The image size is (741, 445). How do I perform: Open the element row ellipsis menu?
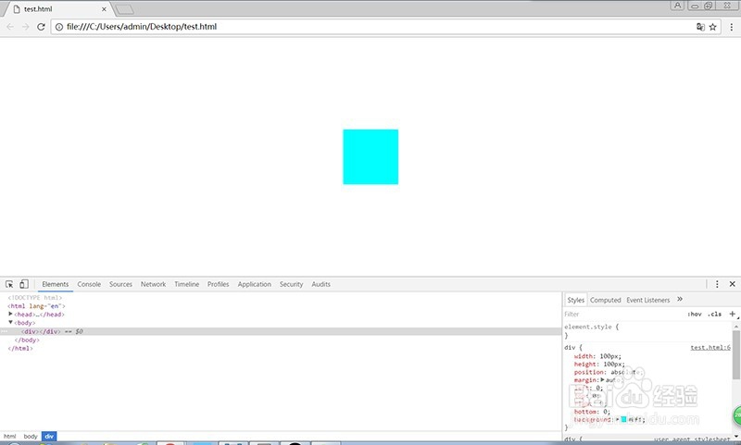4,331
